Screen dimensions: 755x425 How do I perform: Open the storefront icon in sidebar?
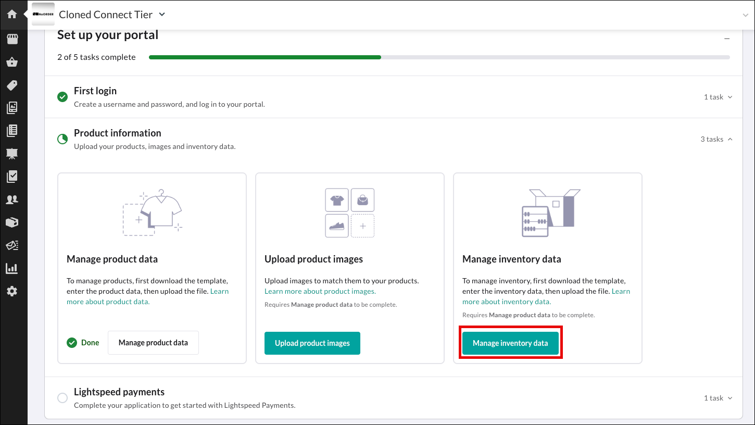[12, 39]
